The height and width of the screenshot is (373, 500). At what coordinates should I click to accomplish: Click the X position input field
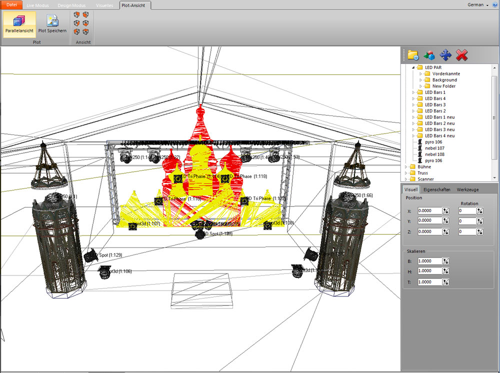(430, 210)
